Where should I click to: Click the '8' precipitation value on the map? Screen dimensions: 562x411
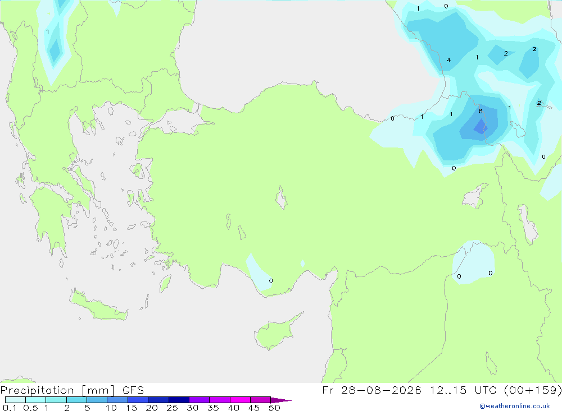tap(481, 111)
